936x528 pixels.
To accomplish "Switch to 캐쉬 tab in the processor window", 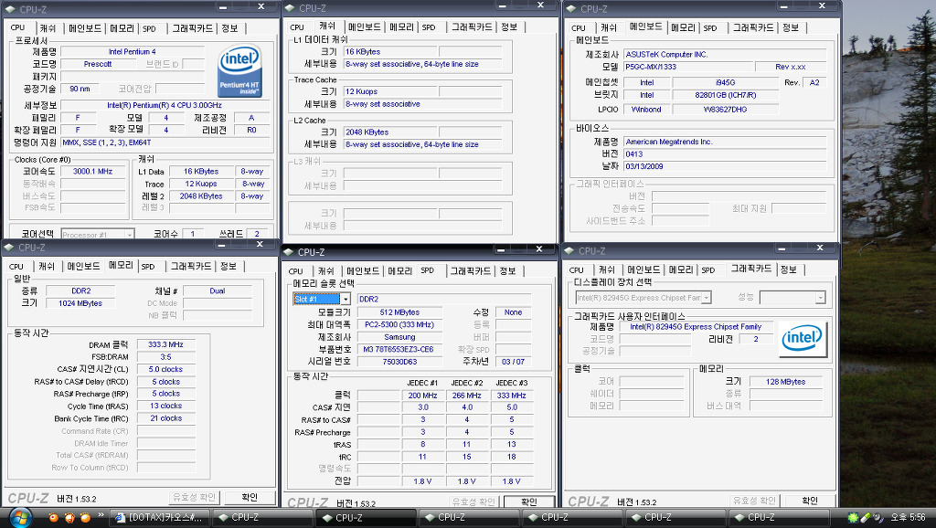I will (48, 28).
